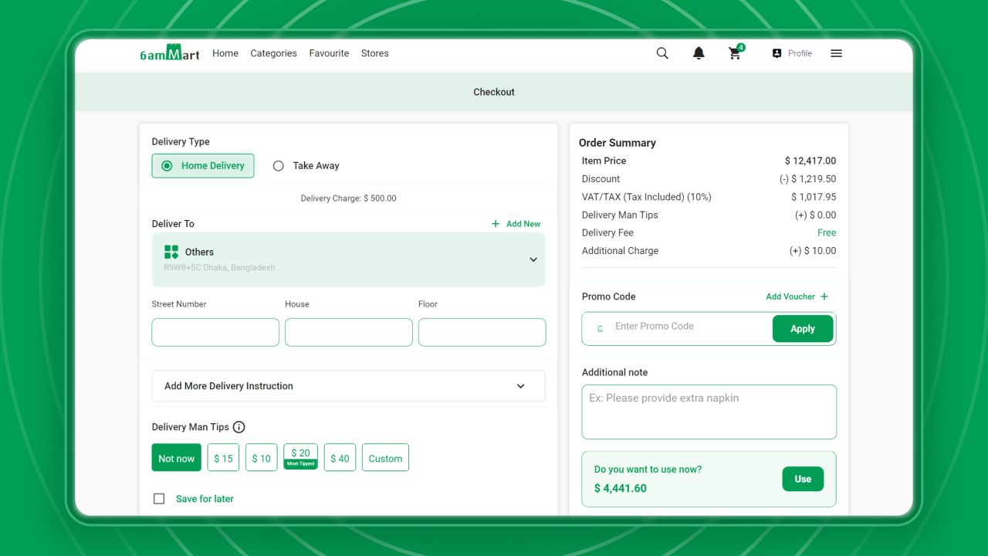The width and height of the screenshot is (988, 556).
Task: Select Take Away option
Action: coord(306,166)
